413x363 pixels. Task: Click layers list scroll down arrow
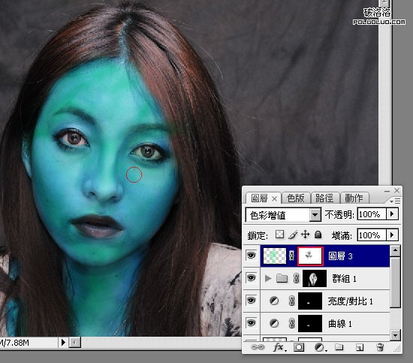point(395,335)
